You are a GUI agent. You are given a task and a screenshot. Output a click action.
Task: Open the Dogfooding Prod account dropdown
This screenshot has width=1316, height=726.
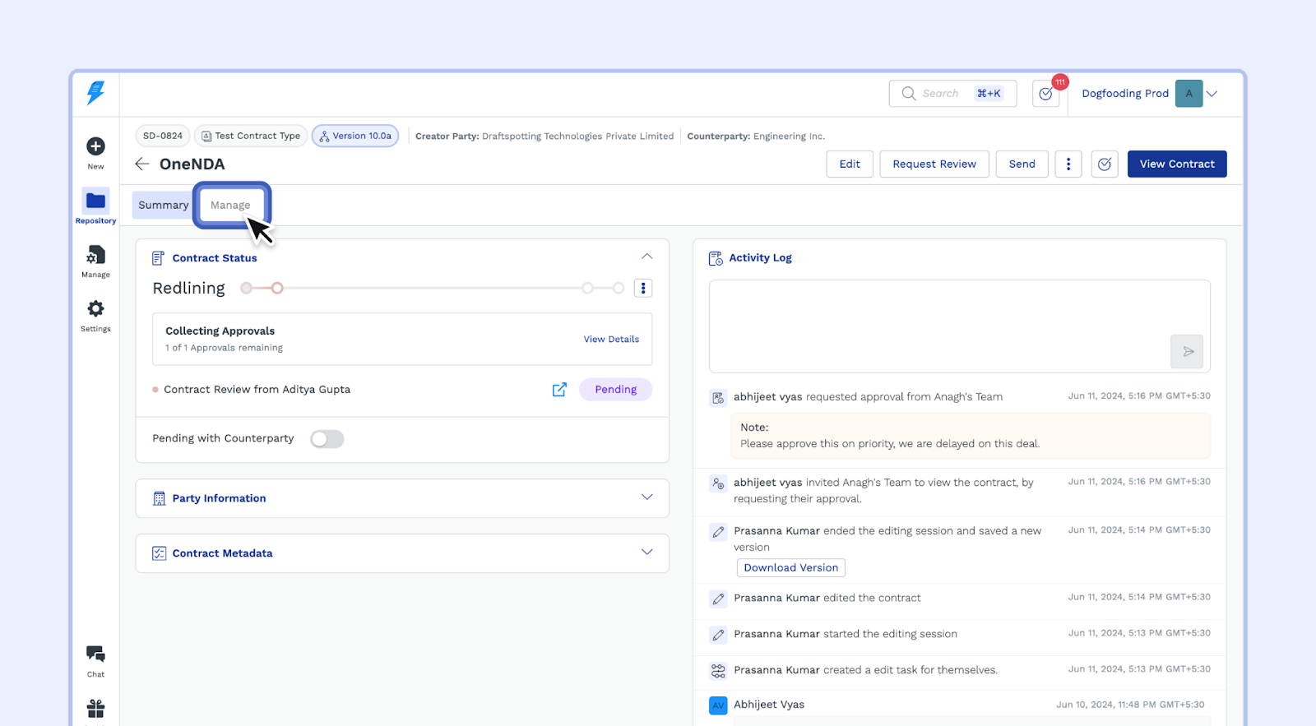click(x=1212, y=94)
